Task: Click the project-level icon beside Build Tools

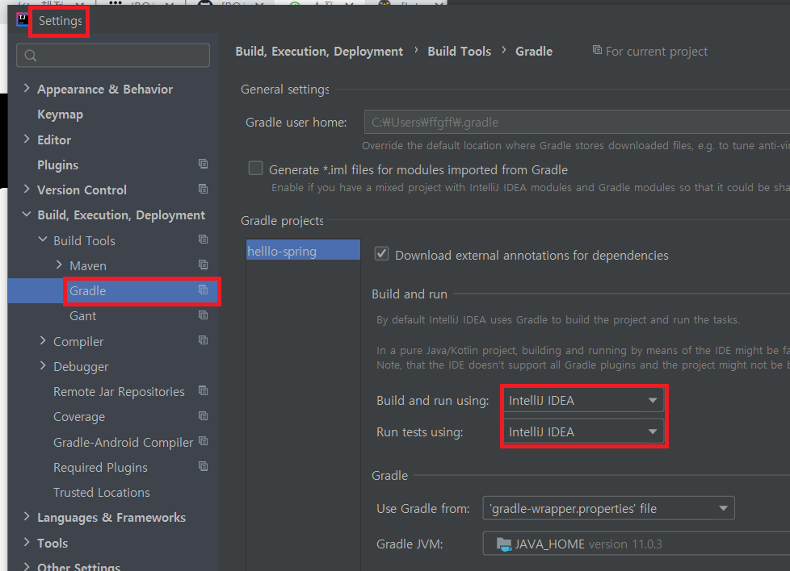Action: point(203,239)
